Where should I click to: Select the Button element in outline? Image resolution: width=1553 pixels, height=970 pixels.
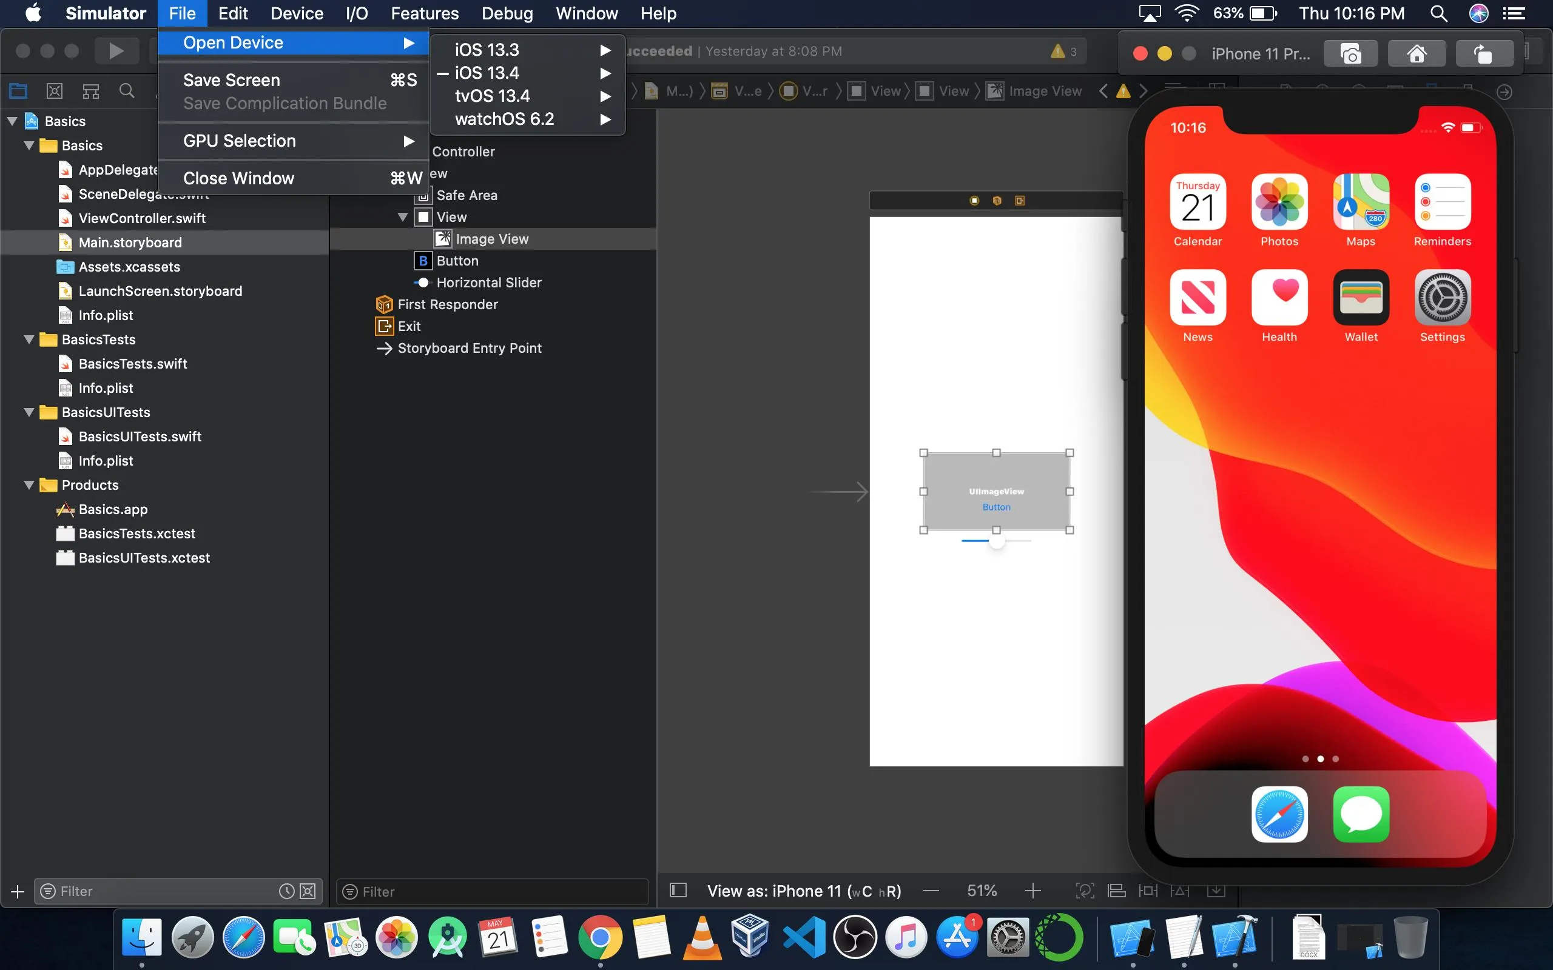456,260
